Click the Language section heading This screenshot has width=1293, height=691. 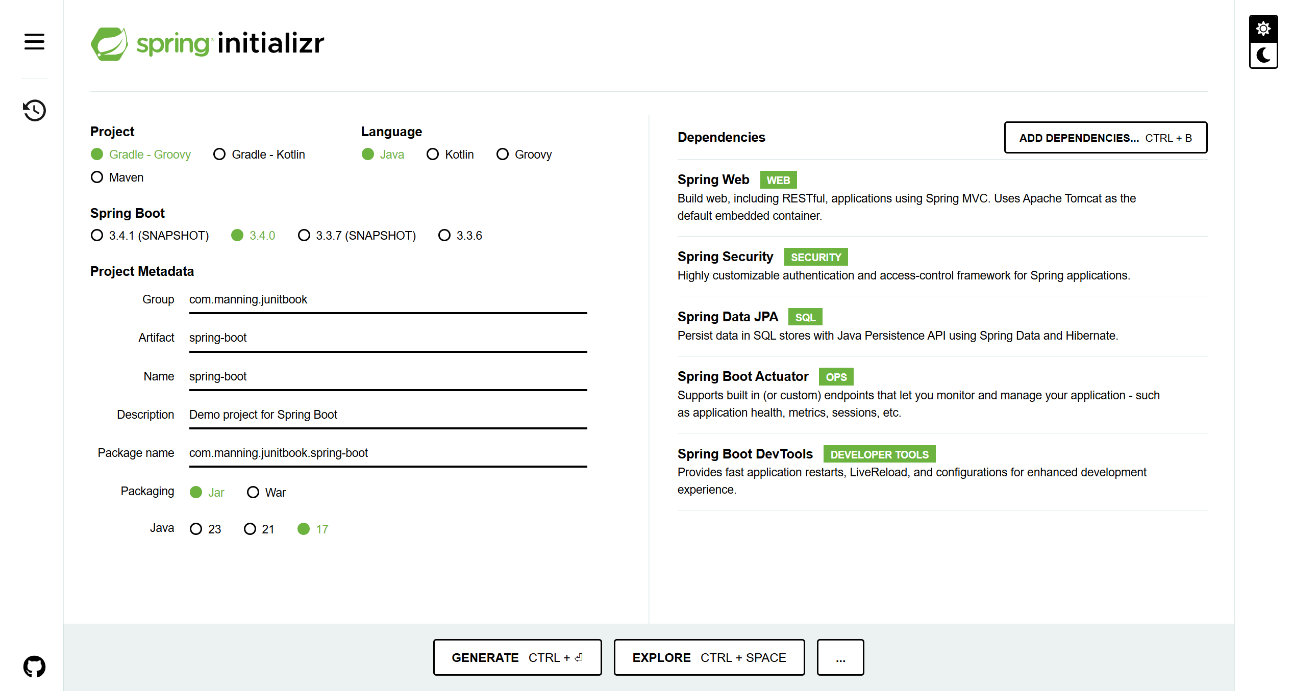click(x=391, y=132)
